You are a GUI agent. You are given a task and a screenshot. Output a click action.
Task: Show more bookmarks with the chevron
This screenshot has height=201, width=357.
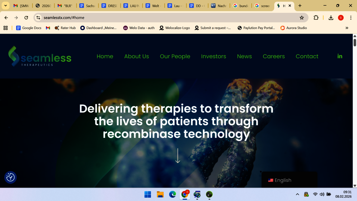pos(347,28)
